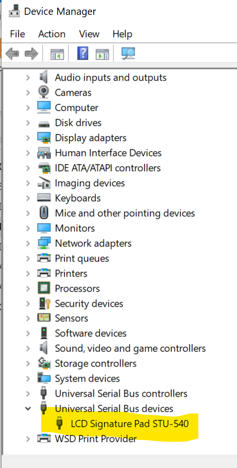Click the Security devices key icon
The width and height of the screenshot is (237, 468).
pos(44,303)
